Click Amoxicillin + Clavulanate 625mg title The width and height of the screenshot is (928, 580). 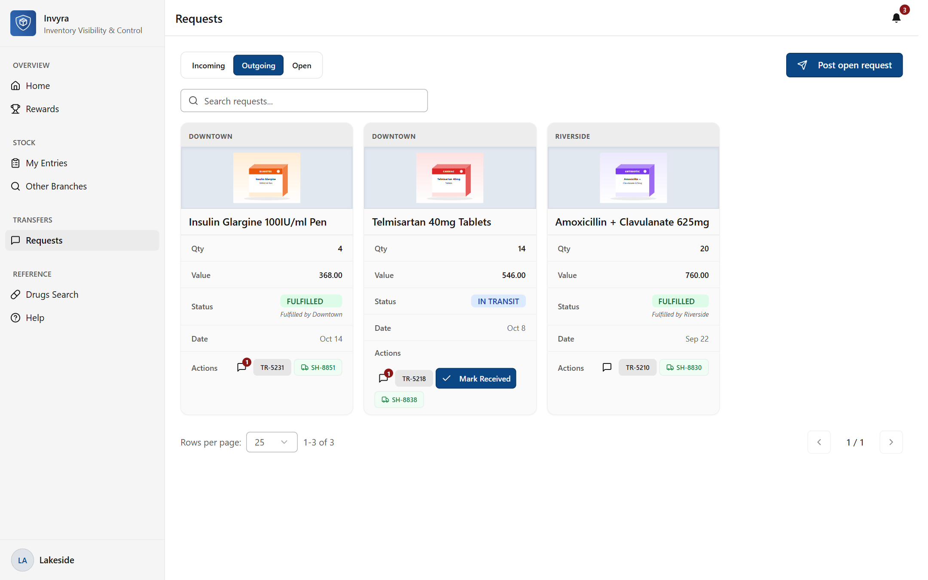point(632,222)
